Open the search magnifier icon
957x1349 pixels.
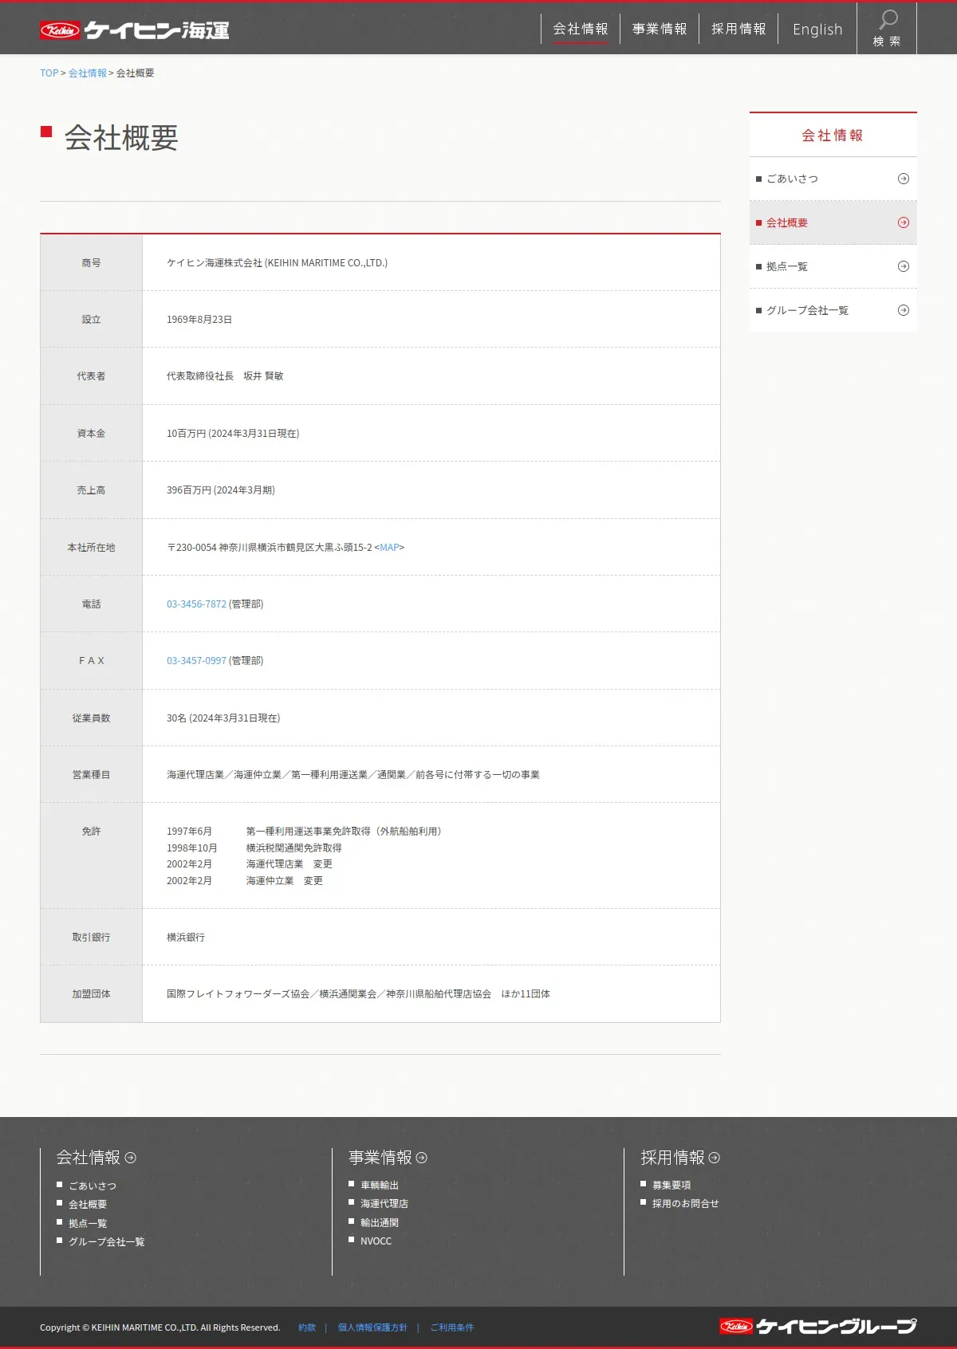[887, 20]
